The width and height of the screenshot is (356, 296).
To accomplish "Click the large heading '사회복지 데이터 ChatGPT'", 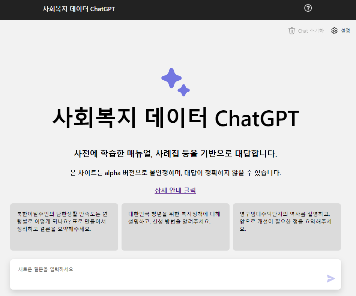I will tap(176, 118).
